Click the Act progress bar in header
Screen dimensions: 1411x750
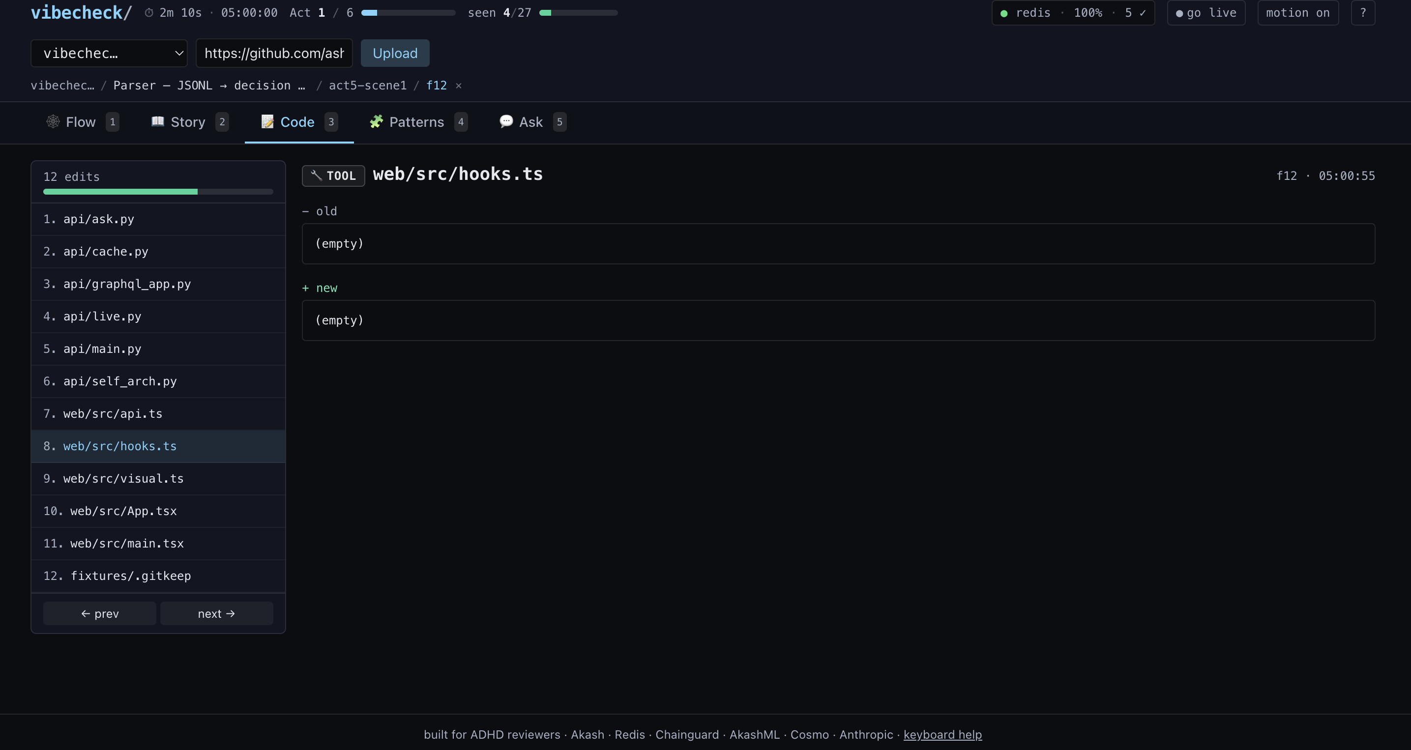[408, 13]
